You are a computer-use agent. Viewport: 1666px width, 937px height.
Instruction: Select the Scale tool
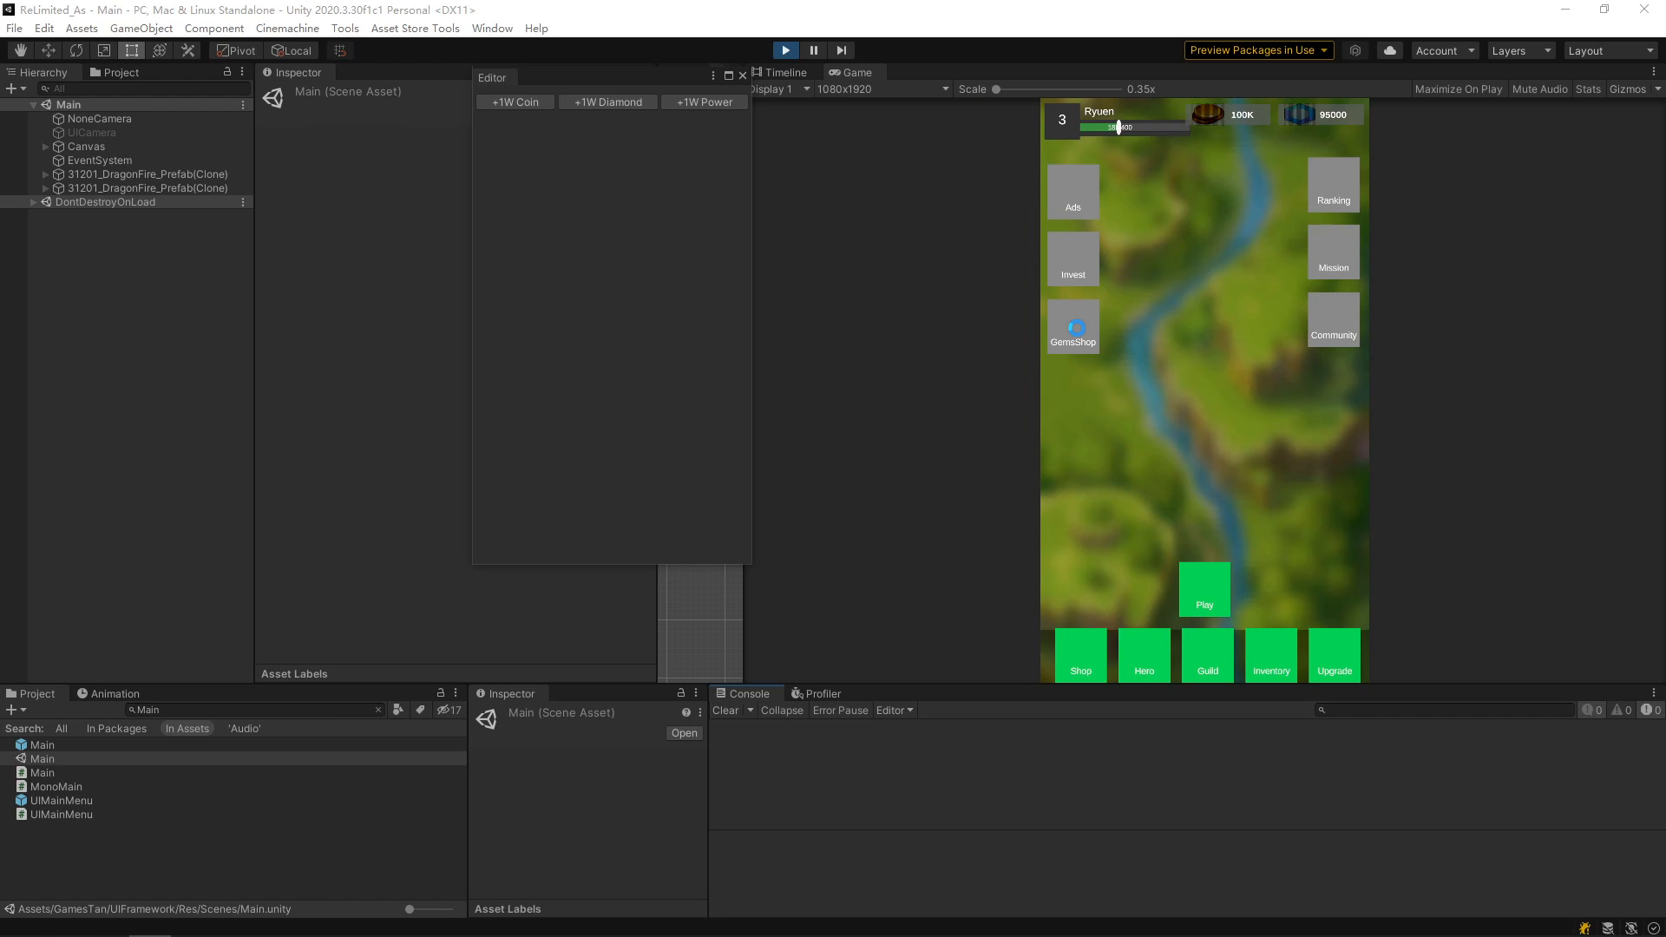104,50
